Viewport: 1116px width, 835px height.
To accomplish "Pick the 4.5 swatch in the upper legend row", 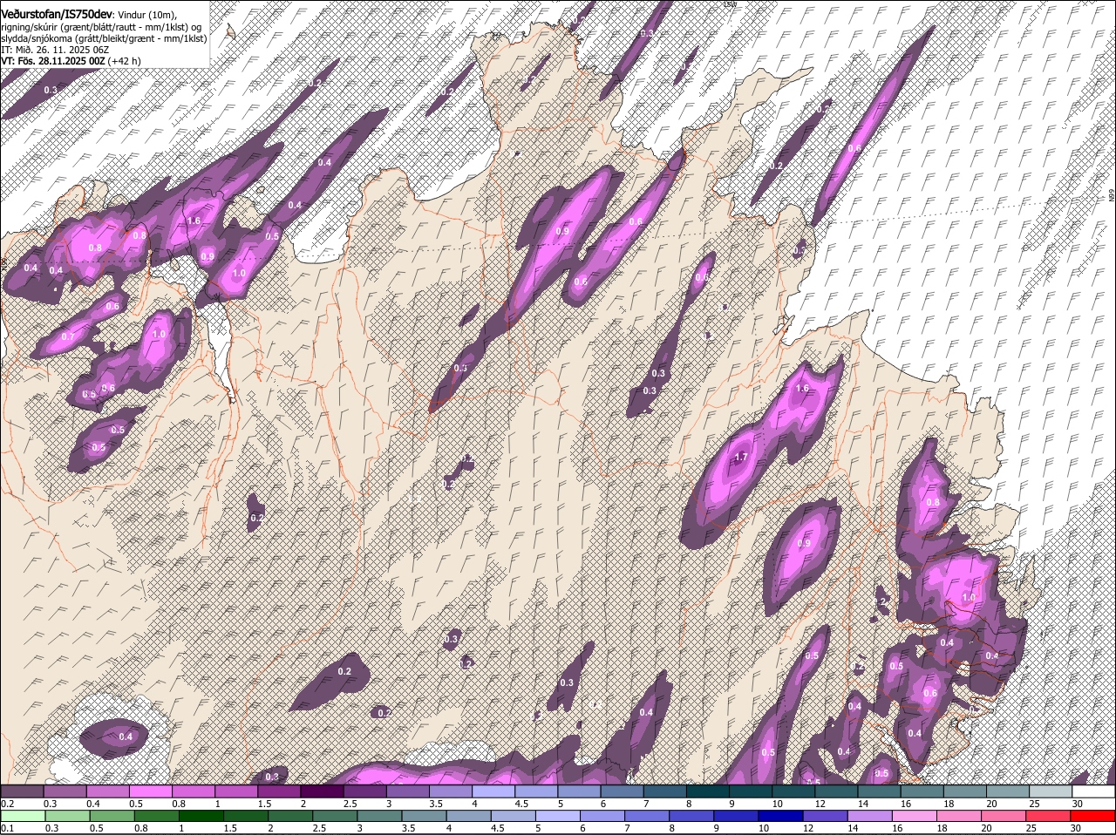I will pyautogui.click(x=536, y=791).
